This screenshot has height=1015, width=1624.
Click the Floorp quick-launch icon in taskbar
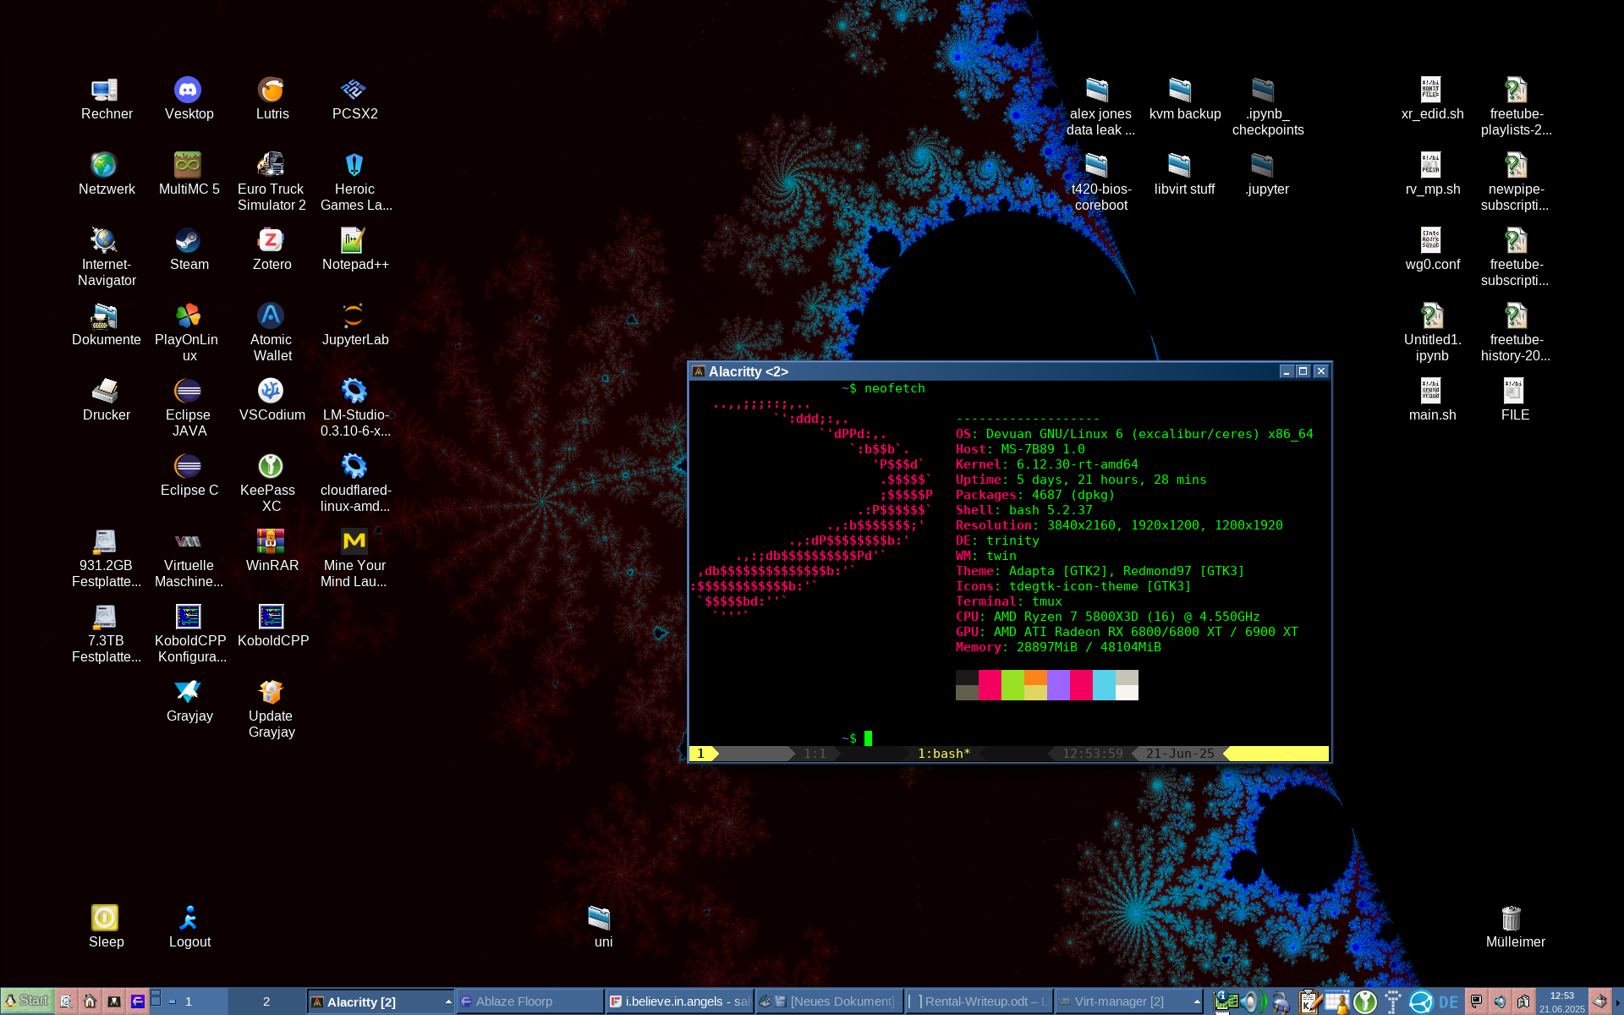(x=138, y=1001)
